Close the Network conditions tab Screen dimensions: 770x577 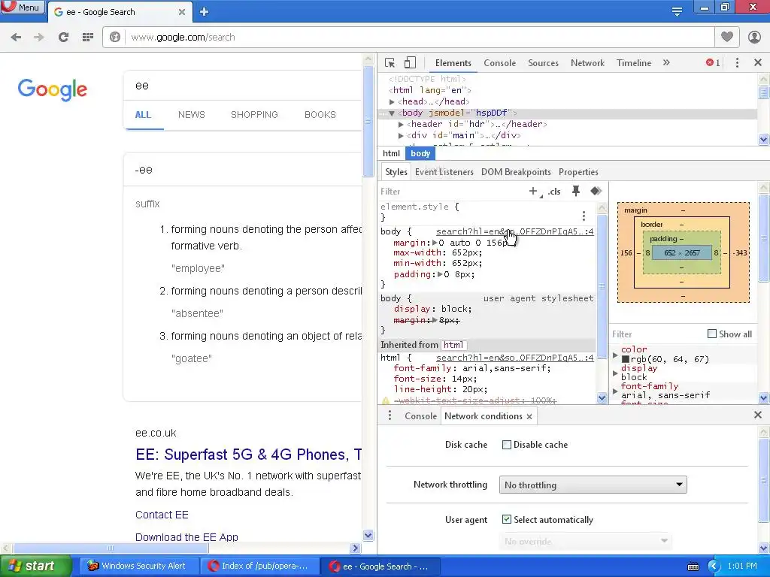pyautogui.click(x=529, y=416)
